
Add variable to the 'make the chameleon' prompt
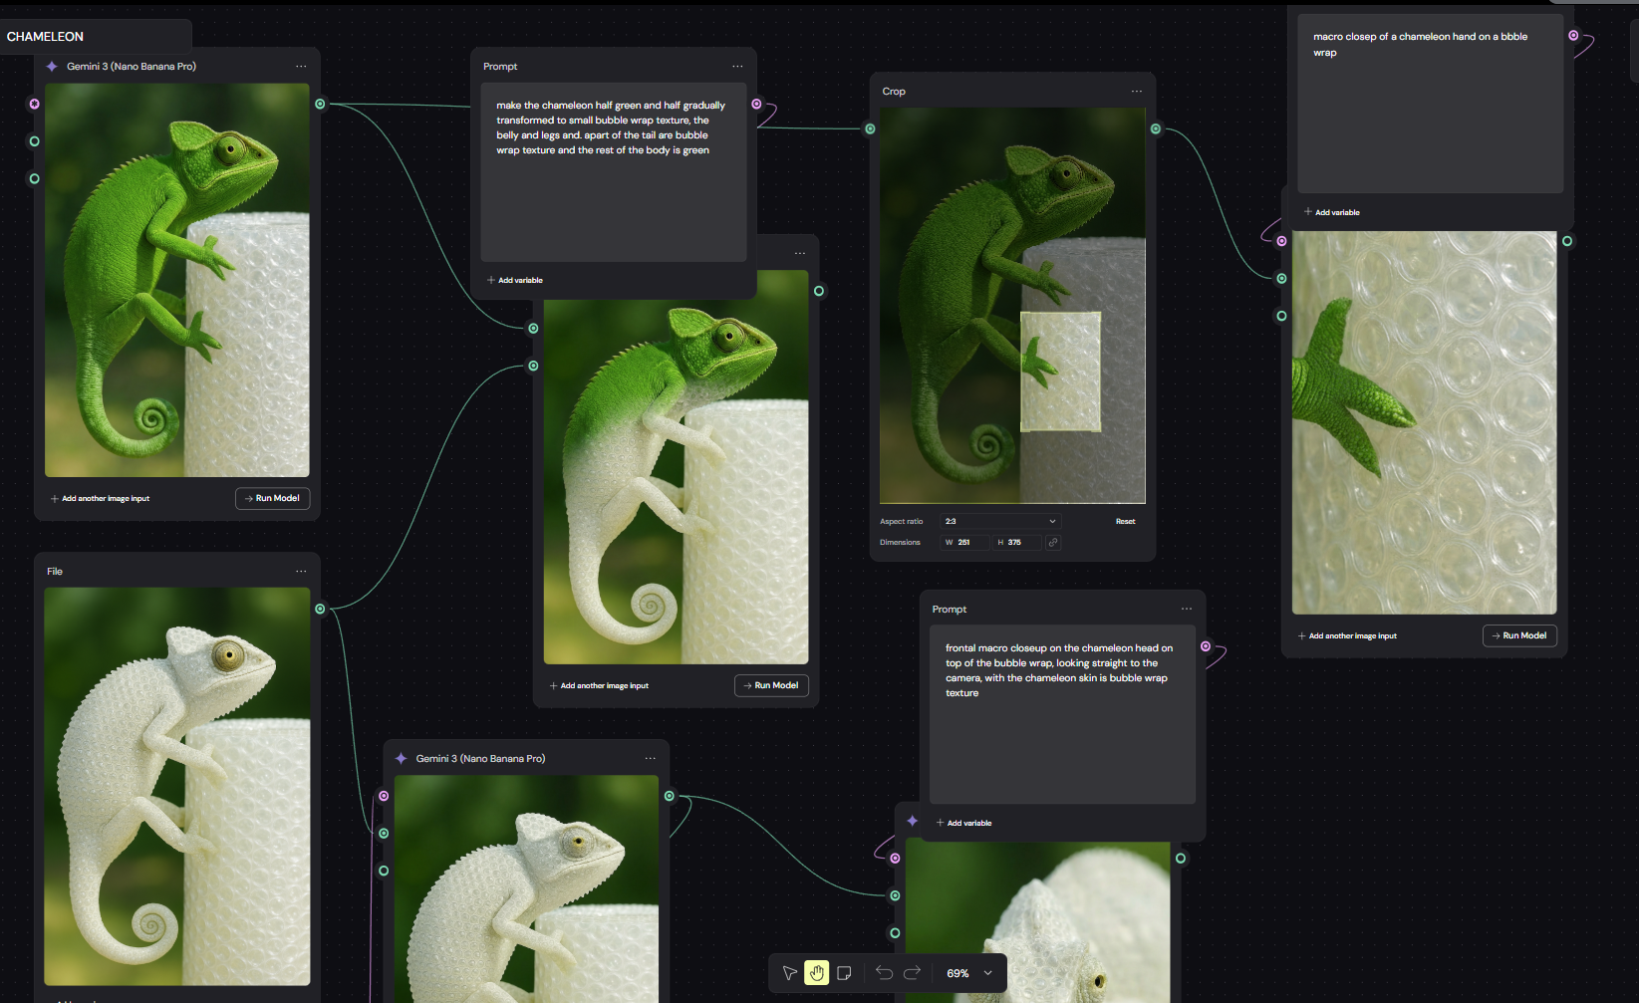point(515,281)
